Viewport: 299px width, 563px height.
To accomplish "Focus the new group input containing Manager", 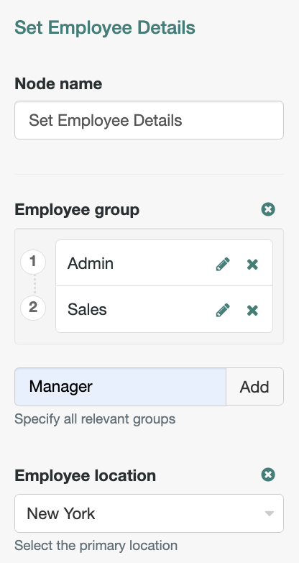I will (120, 387).
